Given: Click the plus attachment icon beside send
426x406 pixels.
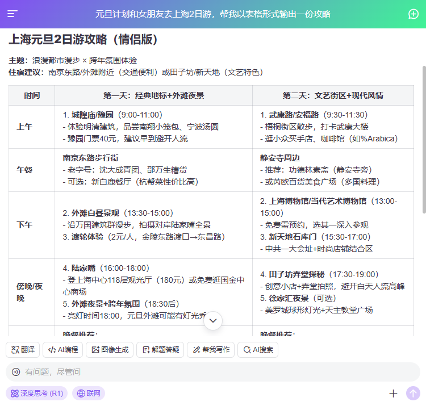Looking at the screenshot, I should click(393, 394).
